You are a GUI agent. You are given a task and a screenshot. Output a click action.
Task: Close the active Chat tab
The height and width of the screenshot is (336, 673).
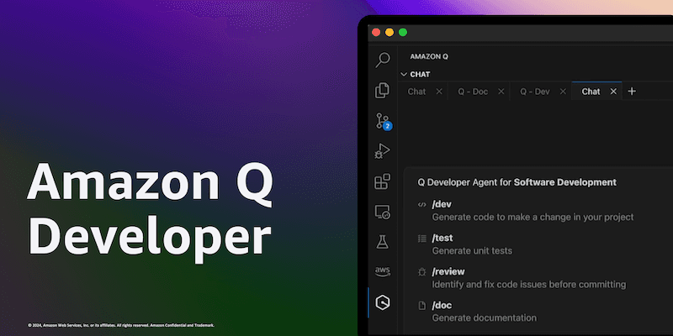click(613, 92)
